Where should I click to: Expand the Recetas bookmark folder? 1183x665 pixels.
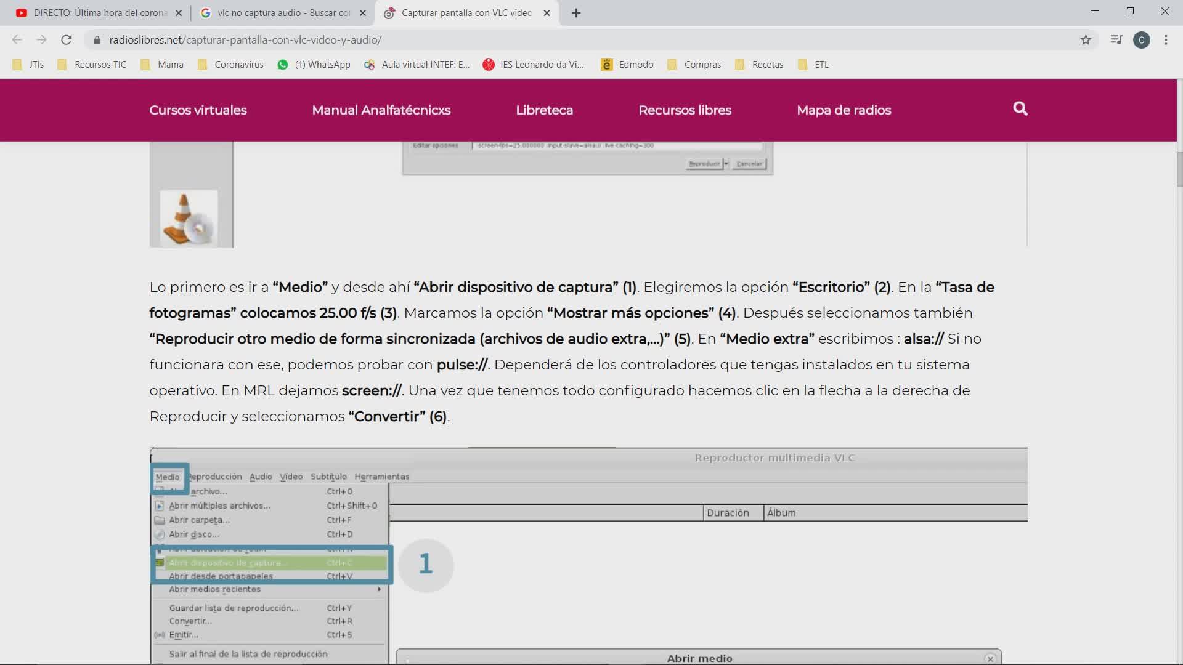pyautogui.click(x=759, y=65)
